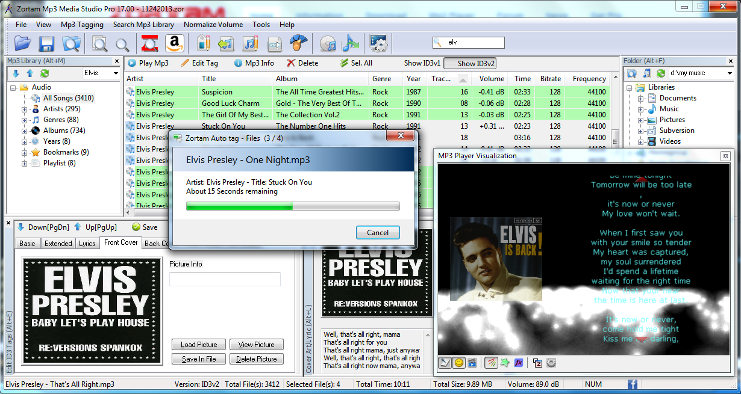This screenshot has height=394, width=741.
Task: Click the View Picture button
Action: [256, 345]
